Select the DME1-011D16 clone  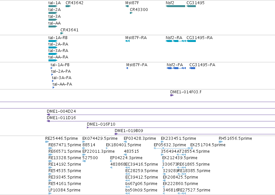coord(161,121)
